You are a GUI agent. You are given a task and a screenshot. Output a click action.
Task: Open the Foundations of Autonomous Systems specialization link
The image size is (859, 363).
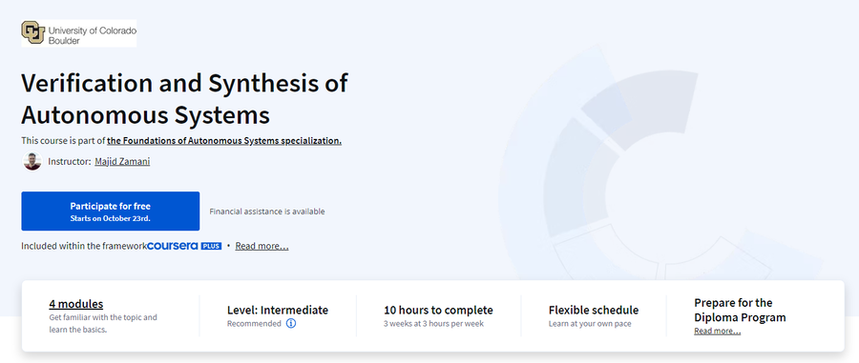(224, 141)
